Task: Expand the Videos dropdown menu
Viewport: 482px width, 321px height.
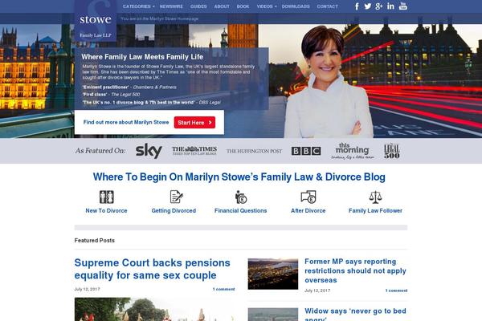Action: pos(267,6)
